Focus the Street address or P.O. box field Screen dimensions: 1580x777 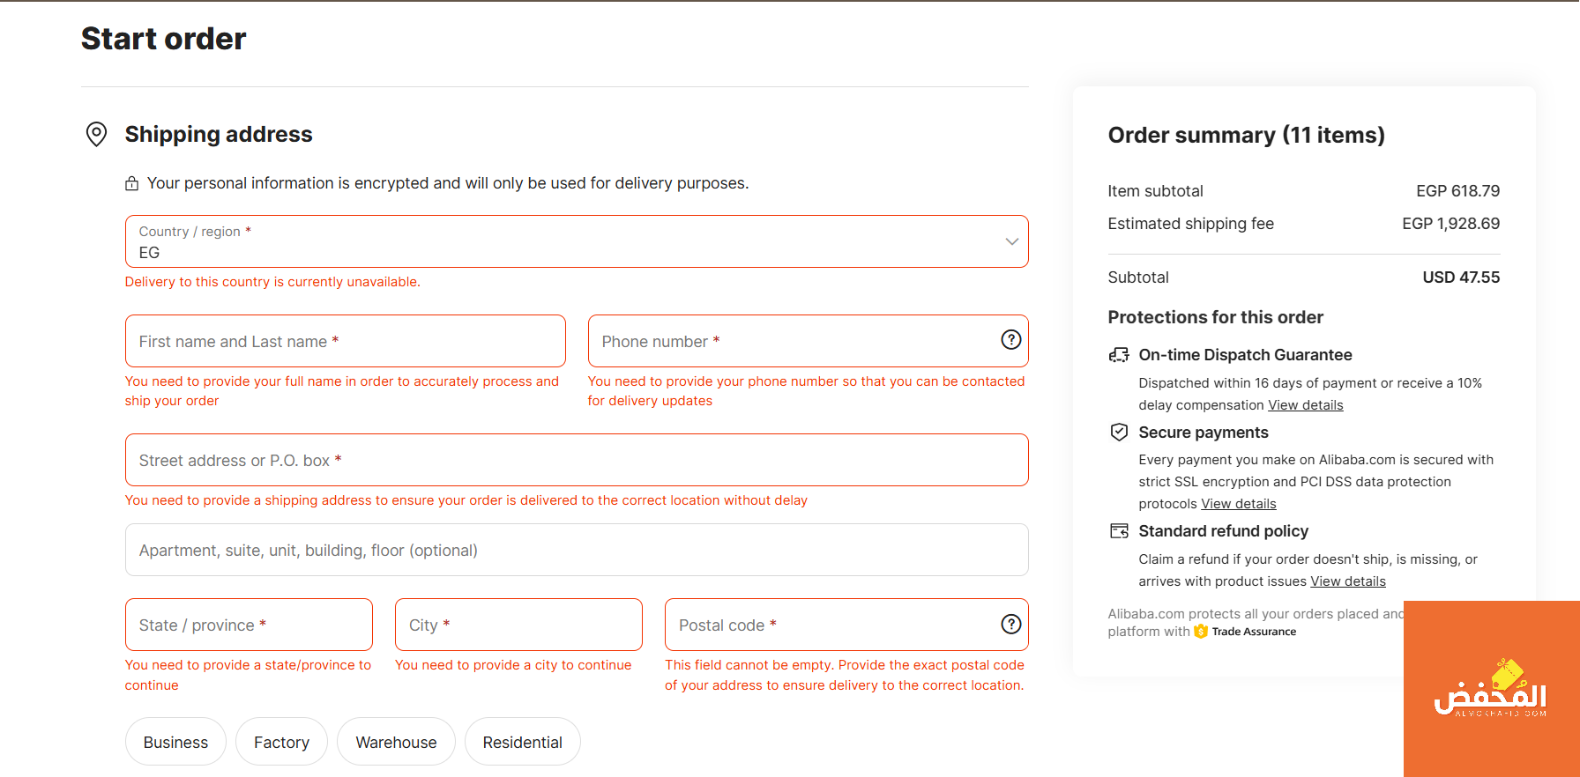[577, 460]
